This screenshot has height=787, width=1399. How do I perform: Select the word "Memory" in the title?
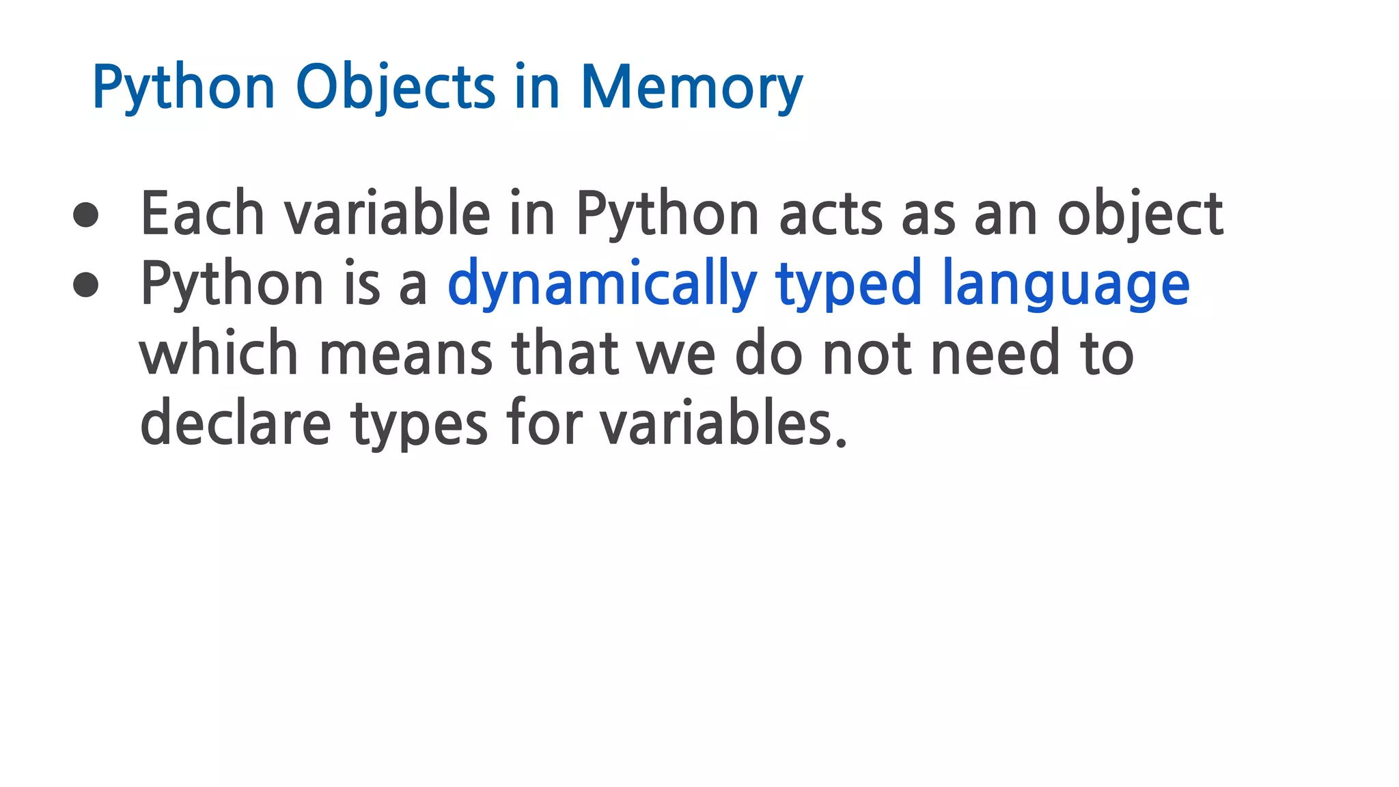point(691,87)
